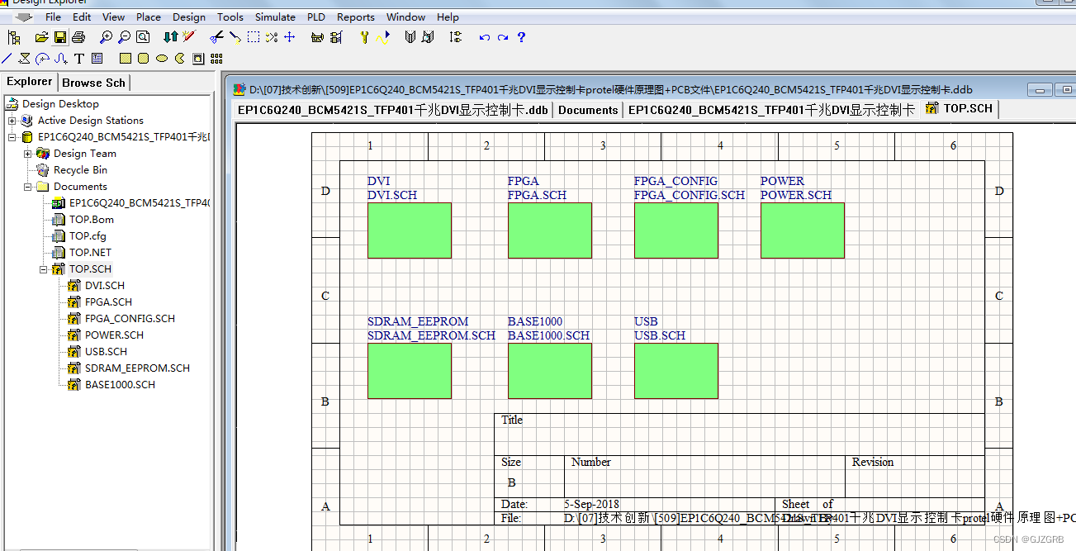Switch to the Browse Sch tab
Screen dimensions: 1076x551
click(x=93, y=82)
